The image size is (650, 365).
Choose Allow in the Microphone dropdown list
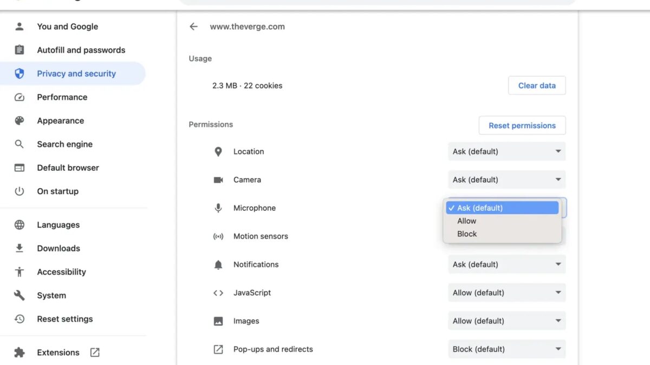pyautogui.click(x=467, y=221)
